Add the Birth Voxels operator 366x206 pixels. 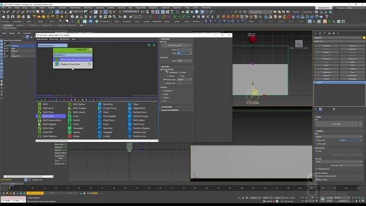79,112
